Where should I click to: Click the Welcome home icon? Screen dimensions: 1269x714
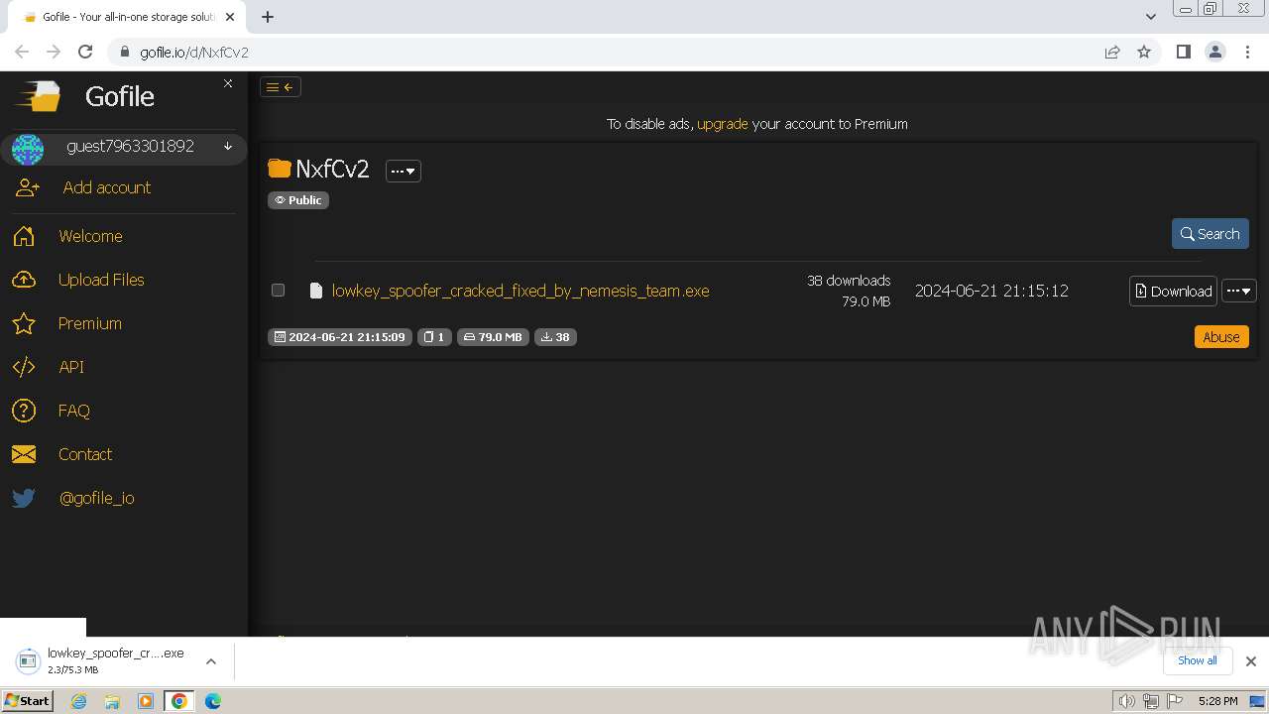tap(24, 236)
